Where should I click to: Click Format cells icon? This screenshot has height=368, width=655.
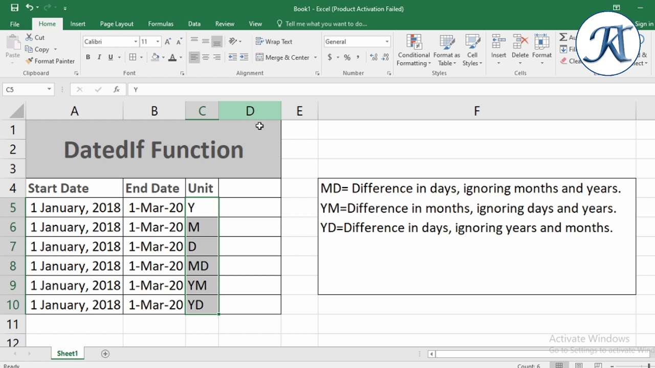(x=542, y=50)
